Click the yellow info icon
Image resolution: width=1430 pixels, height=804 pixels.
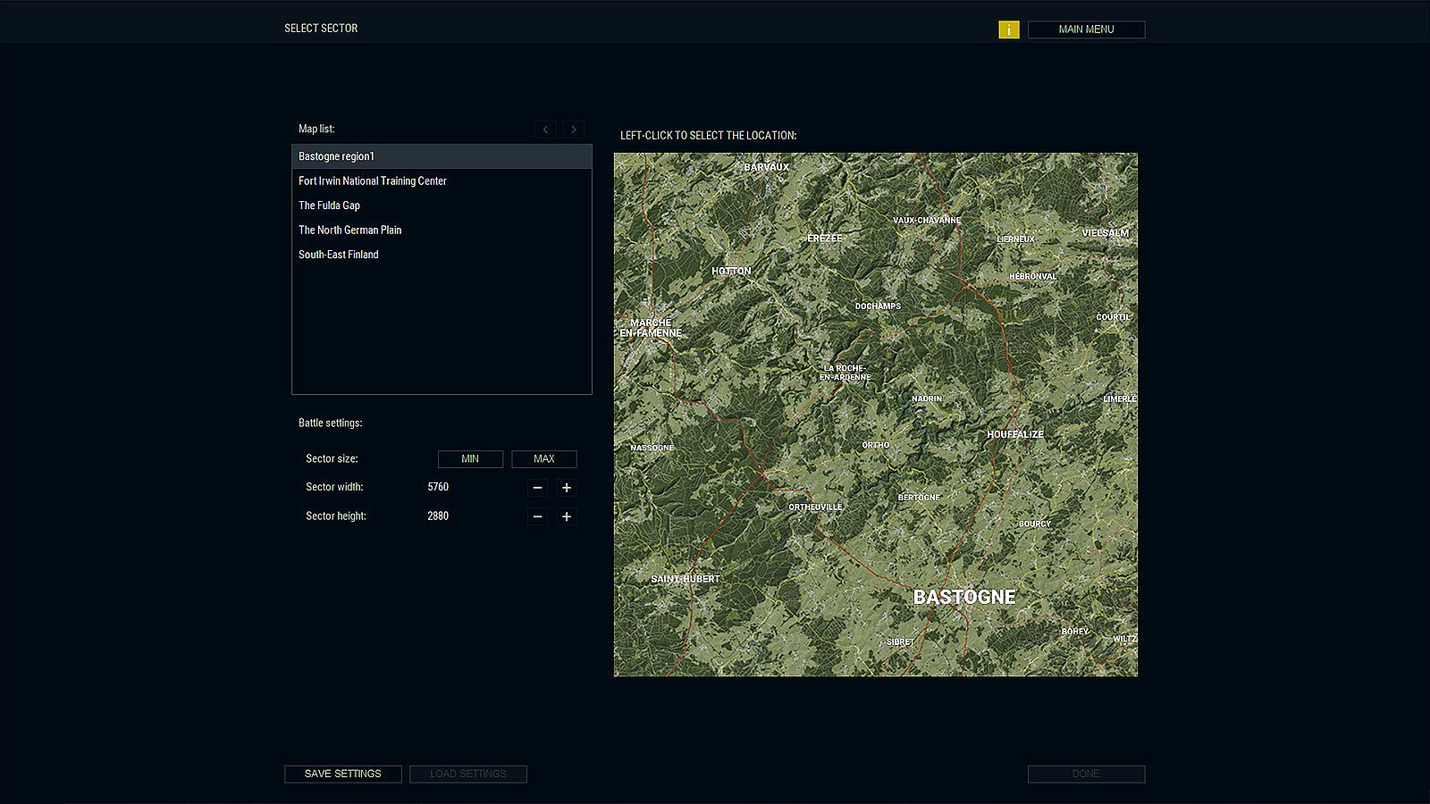click(1008, 29)
